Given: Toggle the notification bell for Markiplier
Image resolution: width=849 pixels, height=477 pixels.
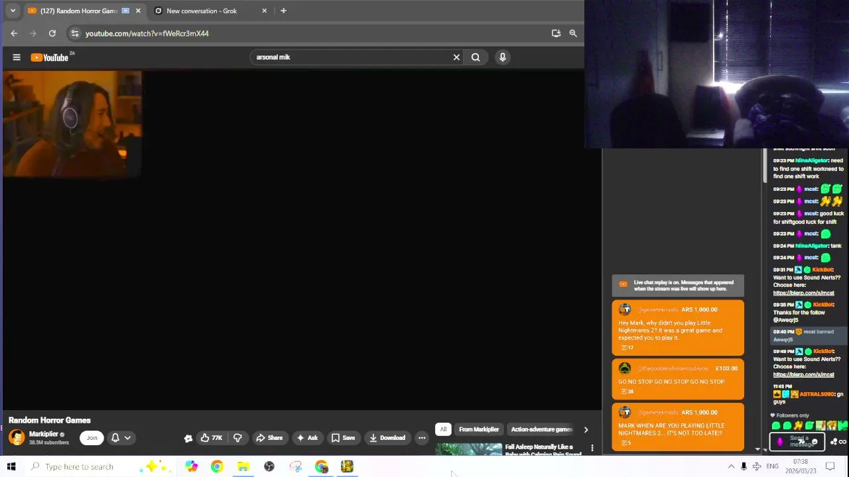Looking at the screenshot, I should point(115,438).
